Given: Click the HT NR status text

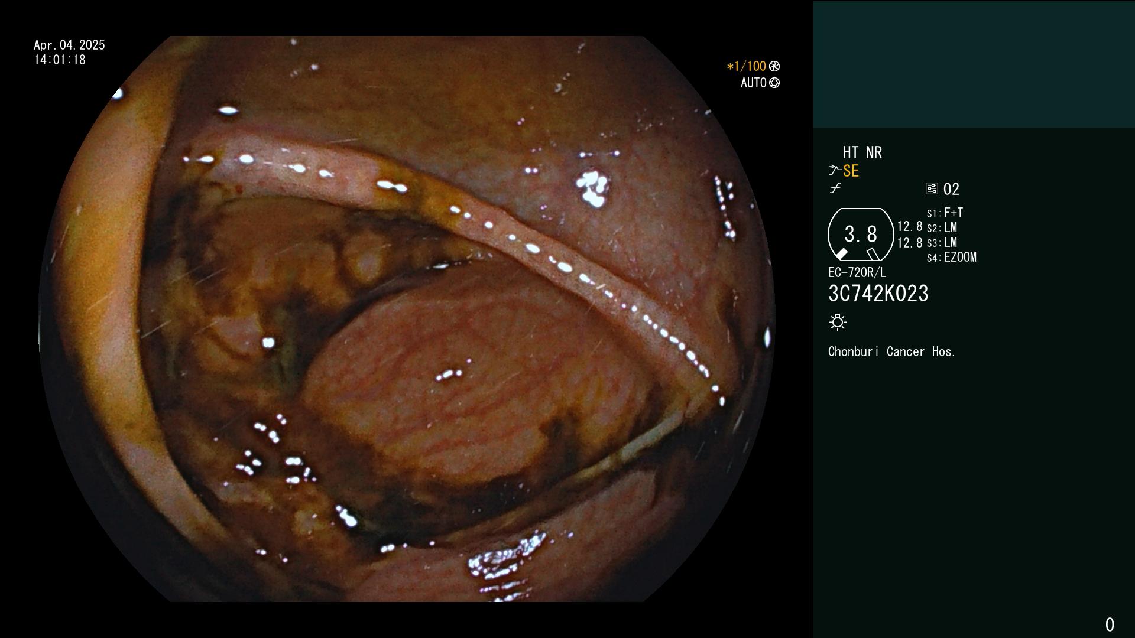Looking at the screenshot, I should (x=862, y=152).
